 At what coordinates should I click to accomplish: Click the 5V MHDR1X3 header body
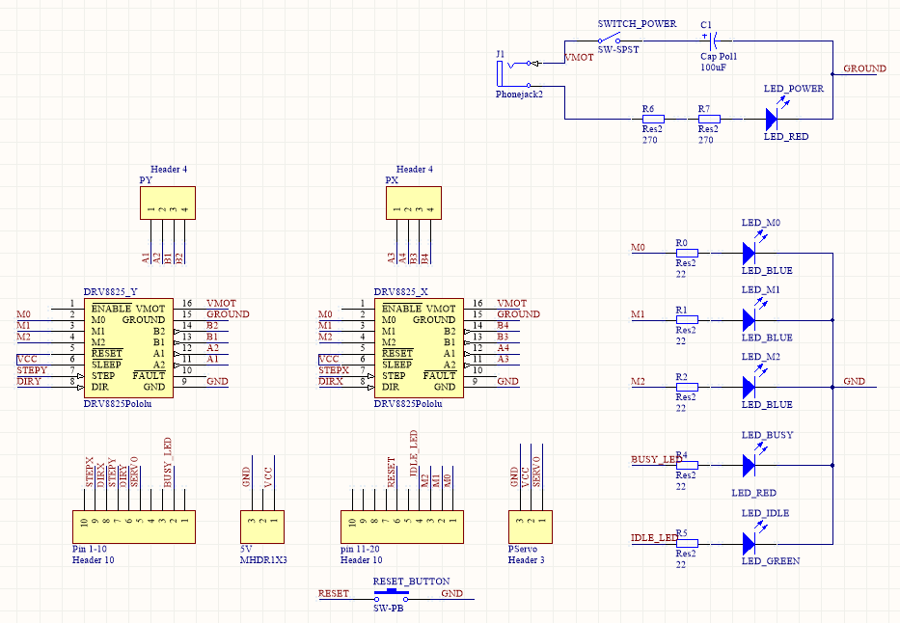tap(263, 526)
